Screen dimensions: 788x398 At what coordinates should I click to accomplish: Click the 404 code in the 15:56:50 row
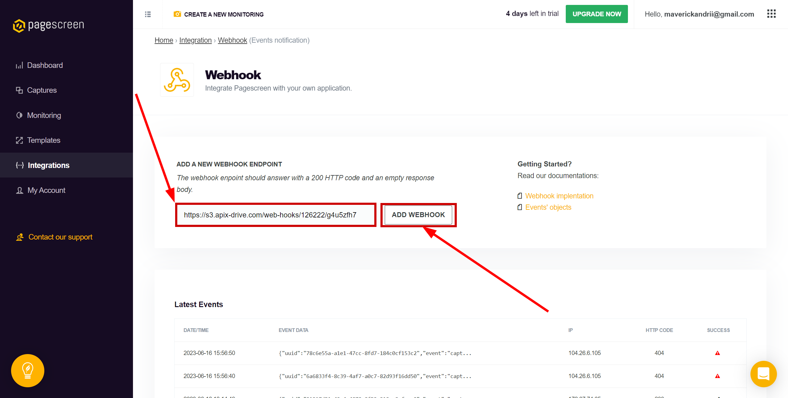click(x=659, y=353)
